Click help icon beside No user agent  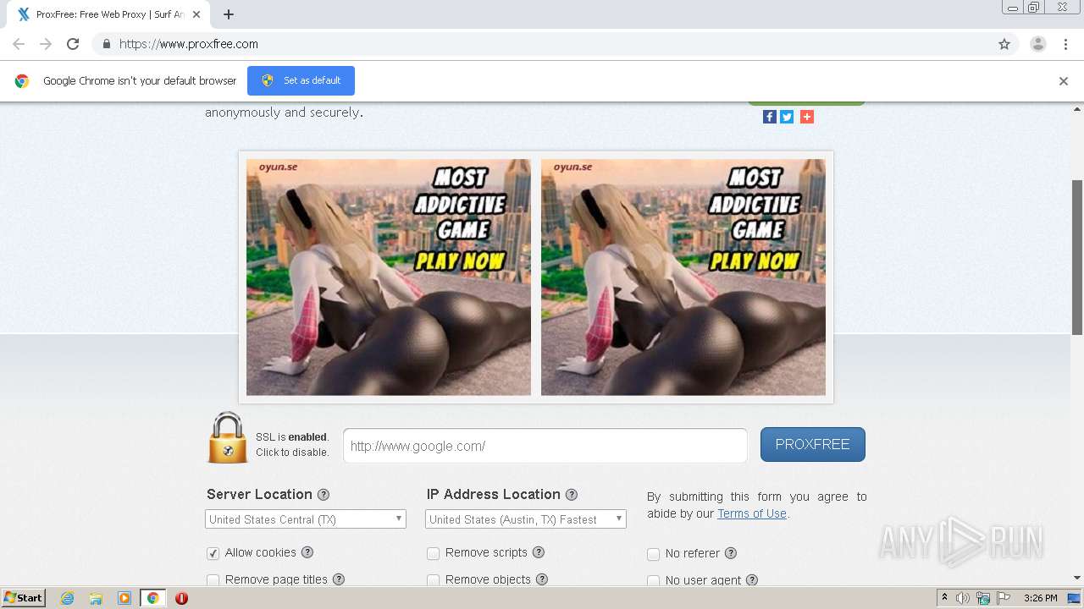(752, 580)
